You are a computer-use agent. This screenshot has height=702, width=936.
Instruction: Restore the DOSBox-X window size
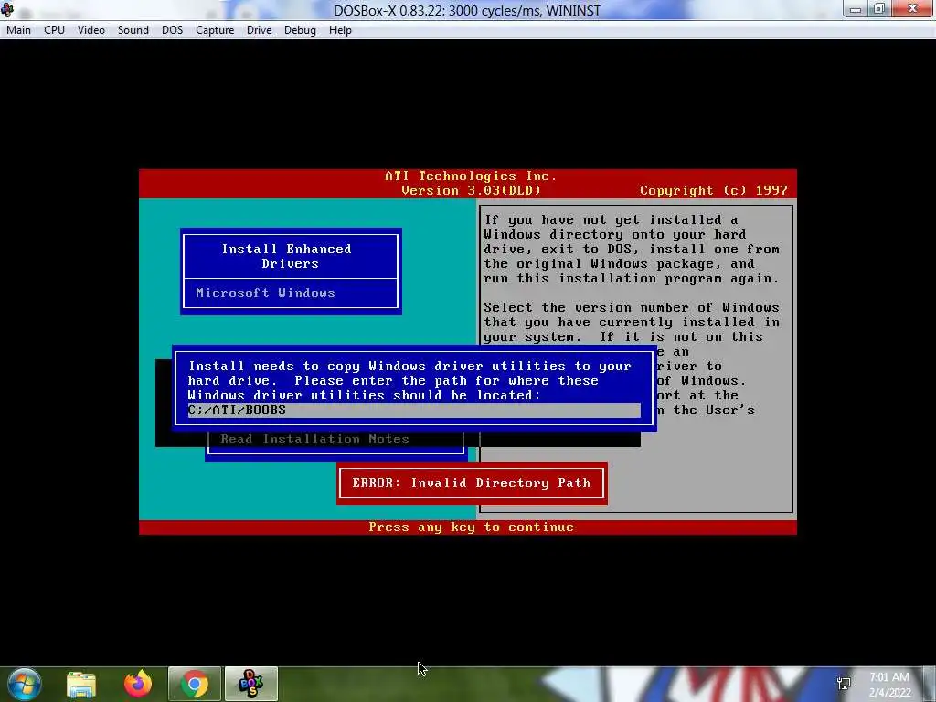click(x=879, y=9)
